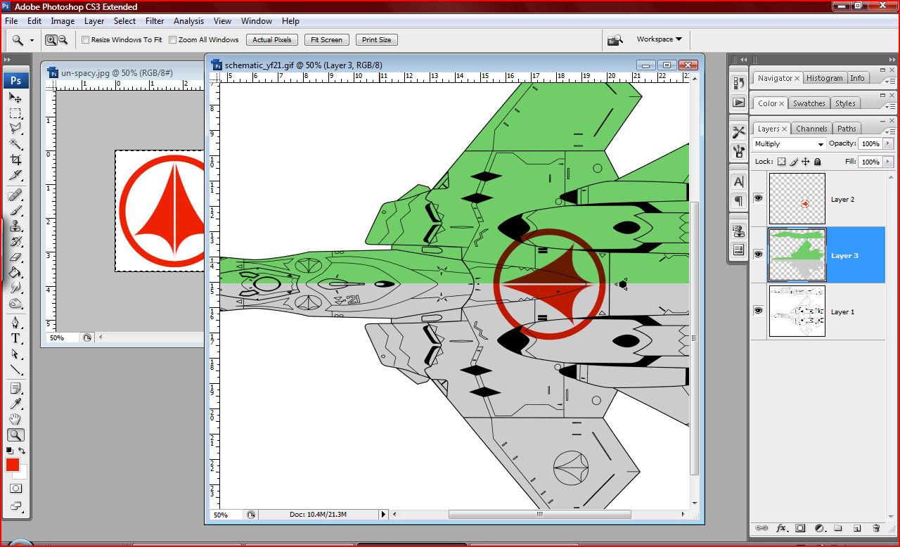The height and width of the screenshot is (547, 900).
Task: Select the Zoom tool in the toolbox
Action: 15,435
